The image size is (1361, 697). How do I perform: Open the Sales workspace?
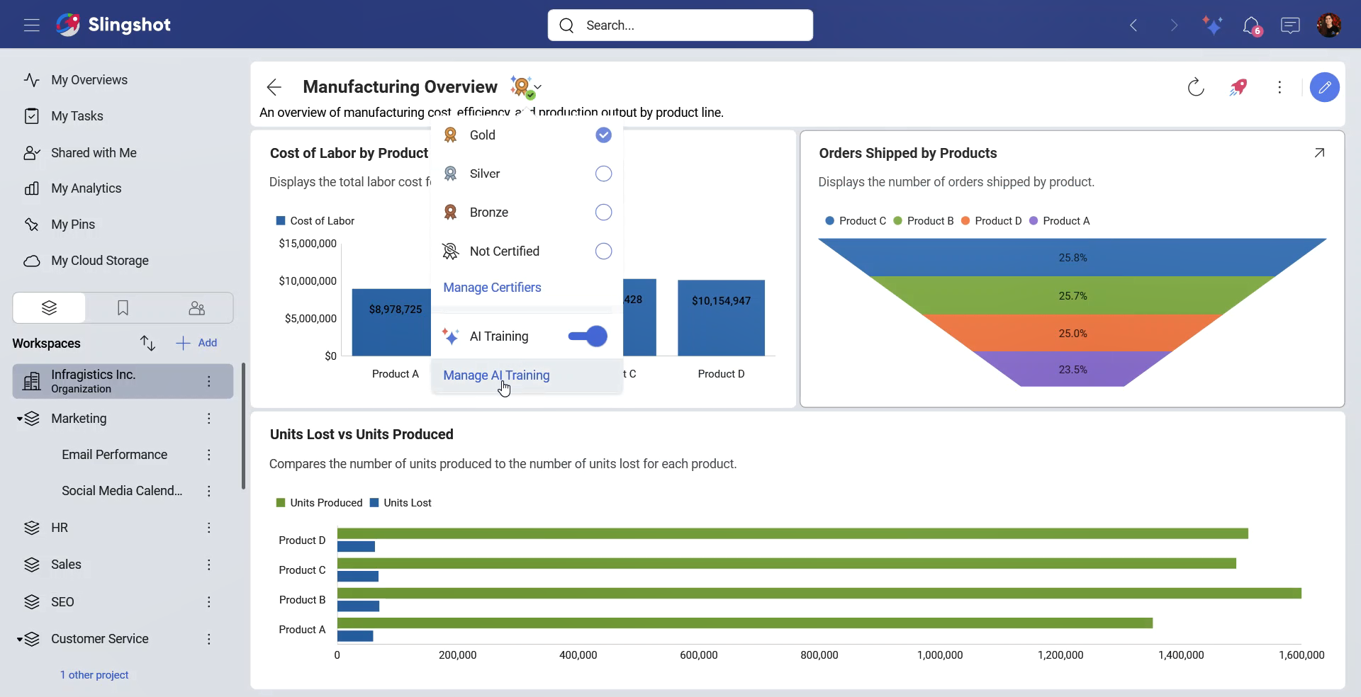(x=66, y=565)
